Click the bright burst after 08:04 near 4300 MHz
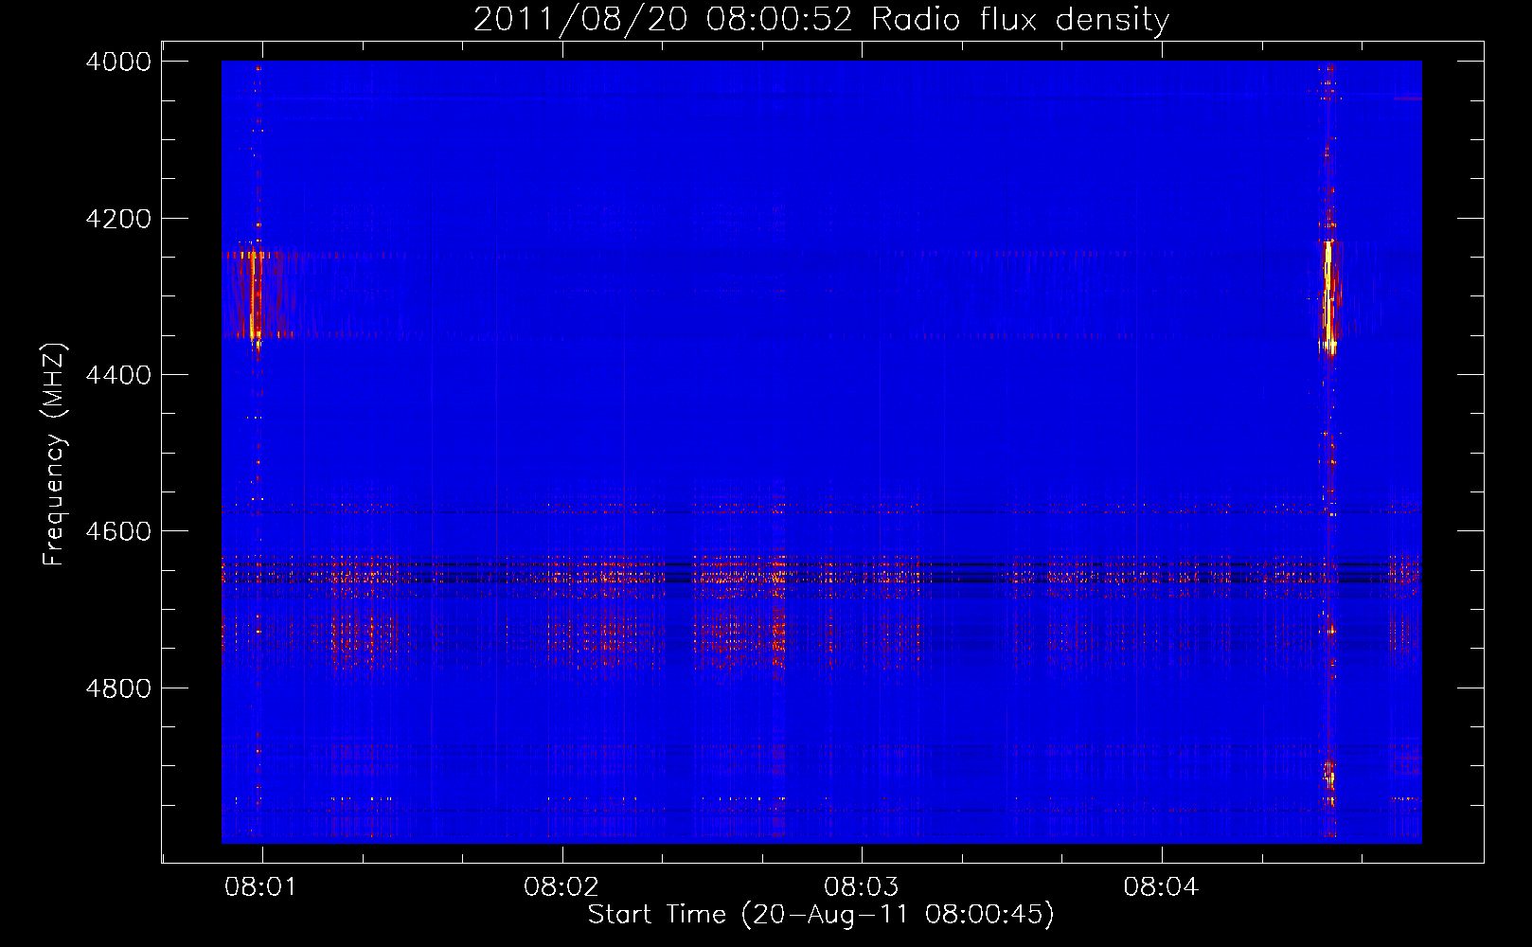Screen dimensions: 1532x947 coord(1329,298)
